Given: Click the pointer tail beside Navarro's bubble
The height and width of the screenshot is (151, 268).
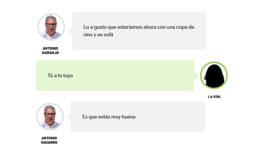Looking at the screenshot, I should [69, 117].
